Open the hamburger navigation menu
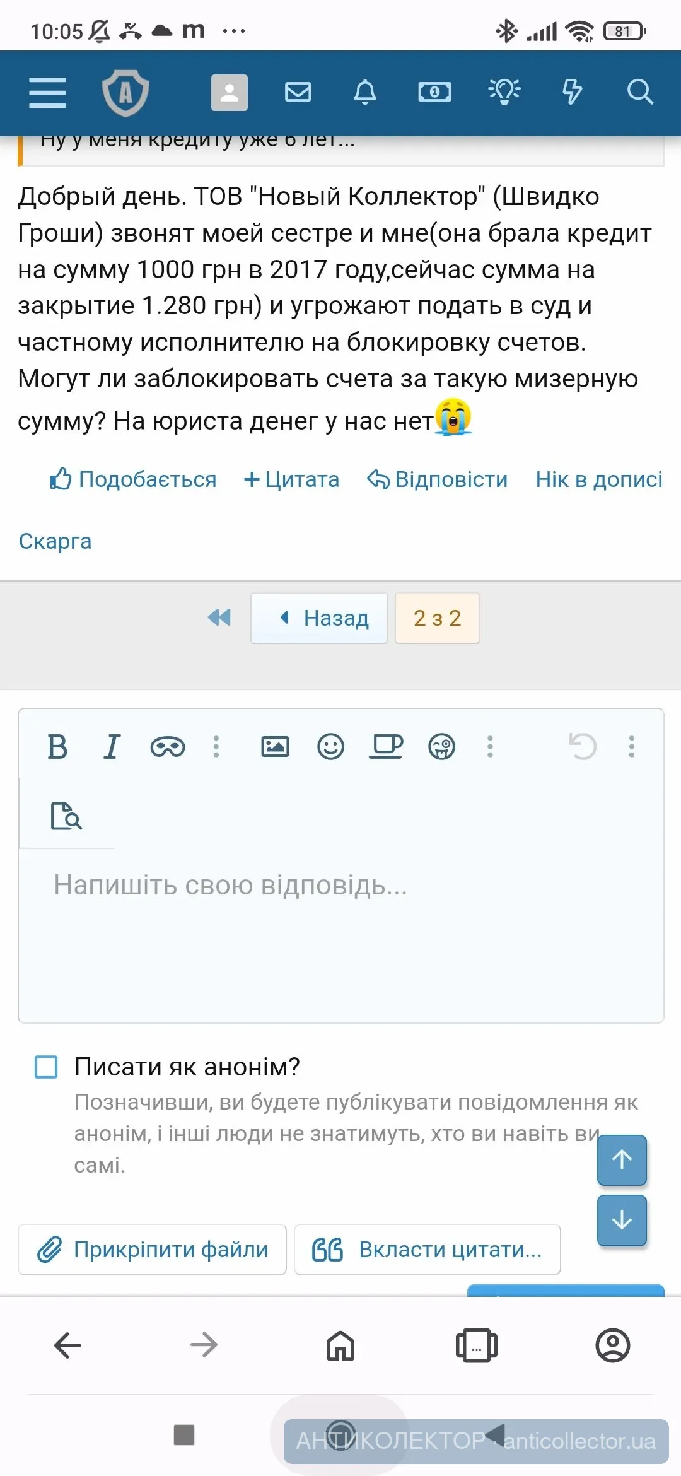 point(47,93)
